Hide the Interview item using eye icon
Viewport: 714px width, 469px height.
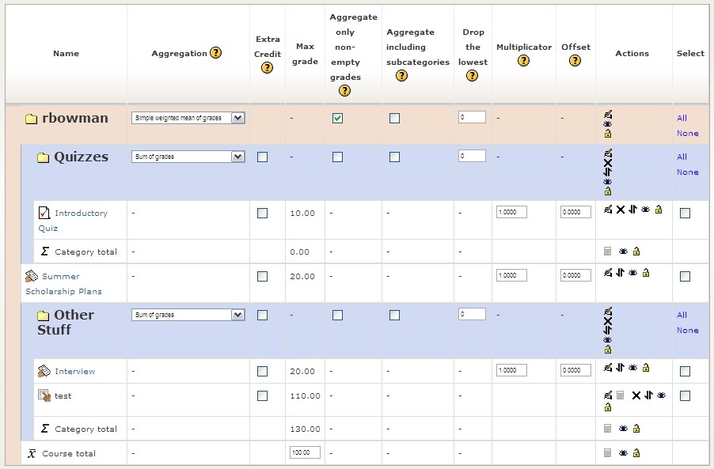pyautogui.click(x=633, y=368)
